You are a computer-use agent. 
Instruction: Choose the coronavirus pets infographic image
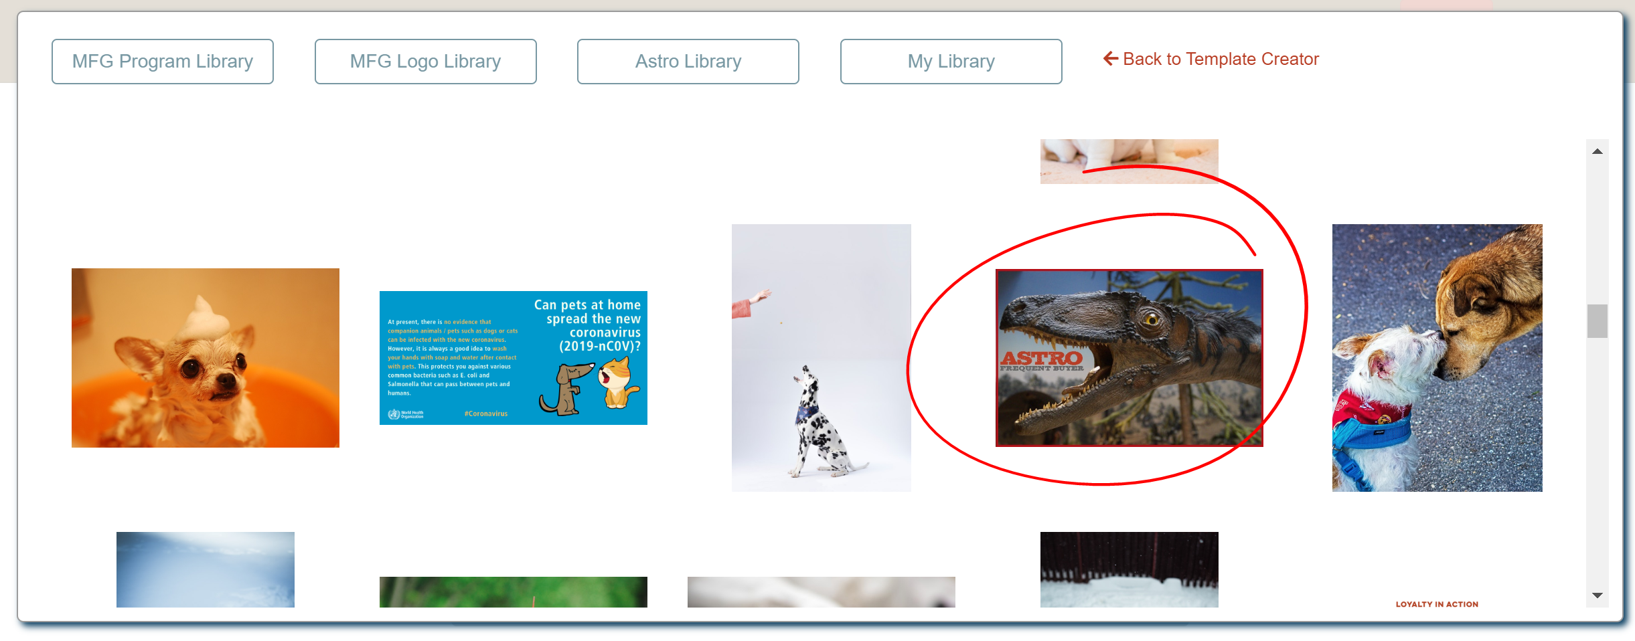click(x=514, y=358)
